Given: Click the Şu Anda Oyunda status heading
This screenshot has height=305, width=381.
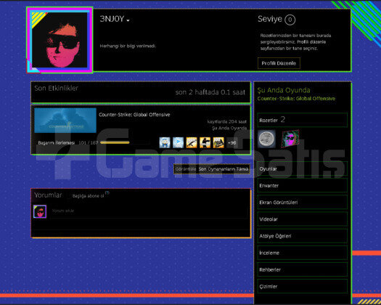Looking at the screenshot, I should pyautogui.click(x=284, y=90).
